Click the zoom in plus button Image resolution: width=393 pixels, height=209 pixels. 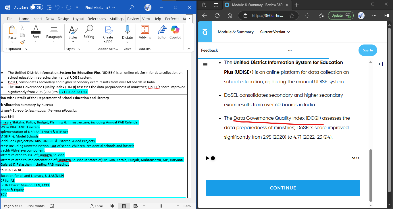click(x=178, y=206)
